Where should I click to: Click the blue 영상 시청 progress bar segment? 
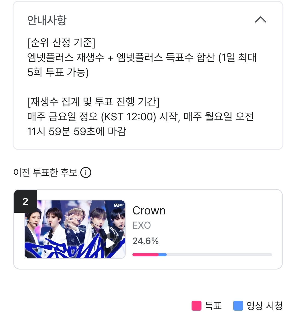(x=163, y=255)
